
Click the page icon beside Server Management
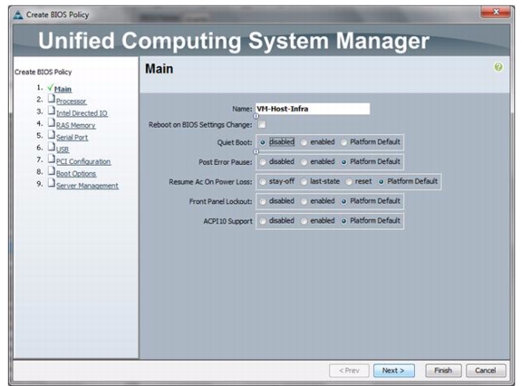pyautogui.click(x=52, y=183)
